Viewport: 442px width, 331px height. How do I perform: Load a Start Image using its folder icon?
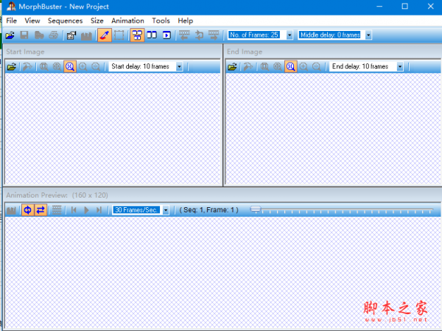(12, 67)
